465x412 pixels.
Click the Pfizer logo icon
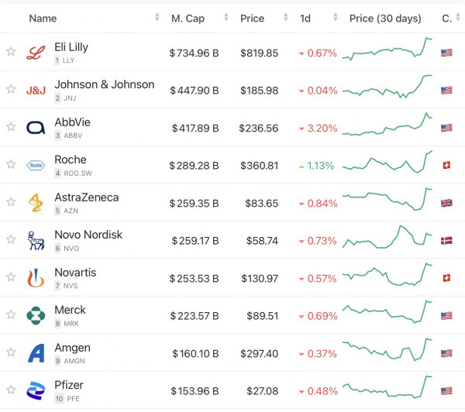36,390
